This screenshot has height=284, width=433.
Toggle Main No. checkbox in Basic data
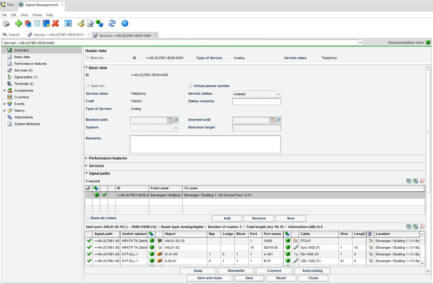point(88,86)
